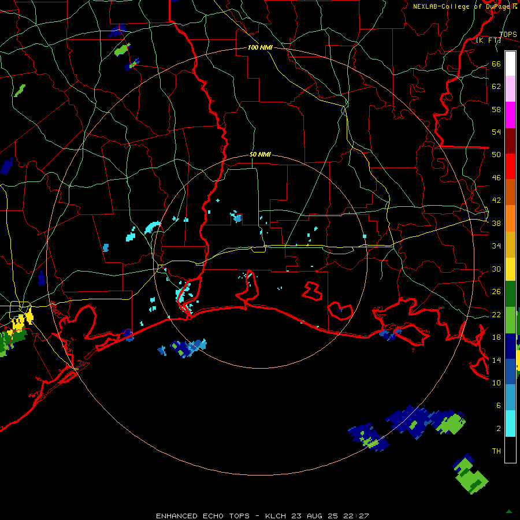Click the 'KLCH' station identifier
This screenshot has height=520, width=520.
click(277, 516)
